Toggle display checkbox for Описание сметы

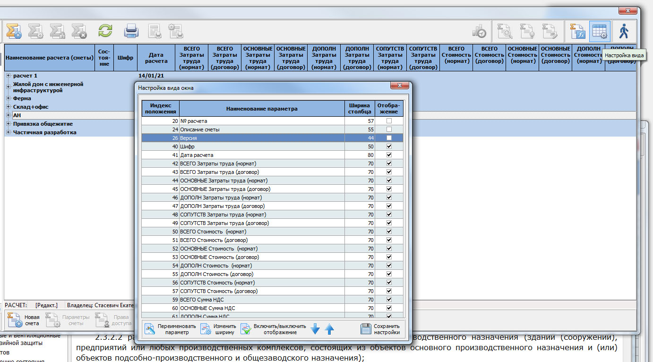[x=389, y=129]
